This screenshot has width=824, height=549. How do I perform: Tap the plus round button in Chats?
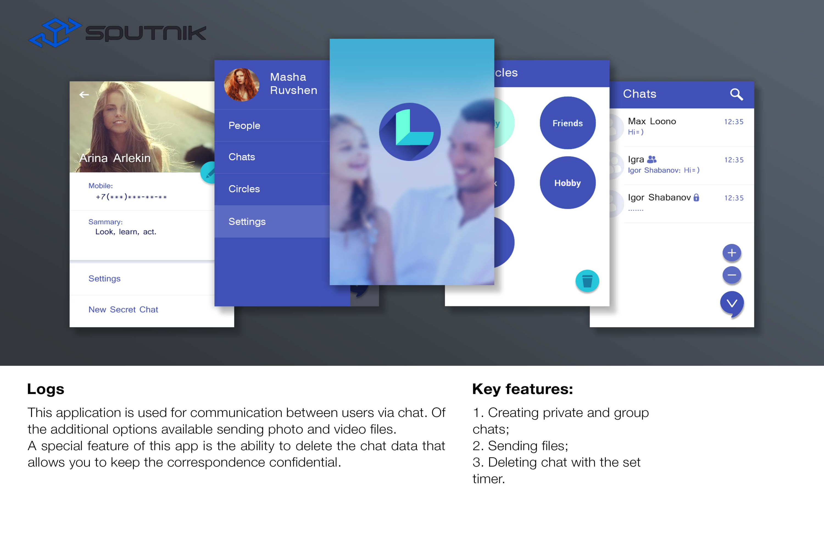click(731, 253)
